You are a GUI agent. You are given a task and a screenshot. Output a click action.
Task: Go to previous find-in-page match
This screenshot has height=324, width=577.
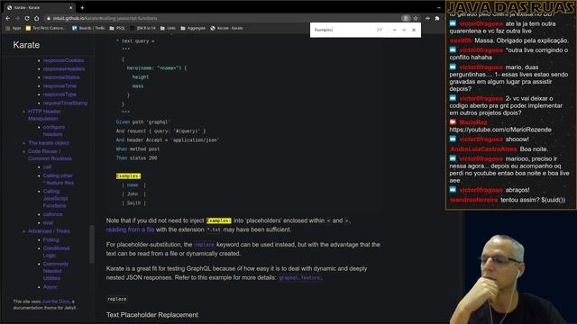point(395,30)
